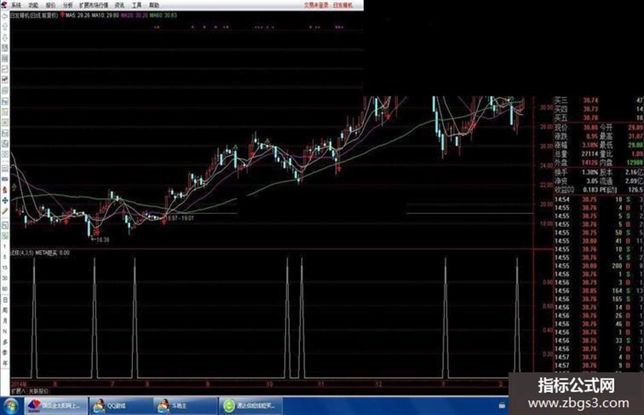Click the line-chart icon in the sidebar
This screenshot has height=415, width=644.
5,69
